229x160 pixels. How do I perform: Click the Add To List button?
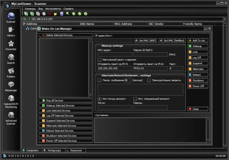tap(198, 40)
